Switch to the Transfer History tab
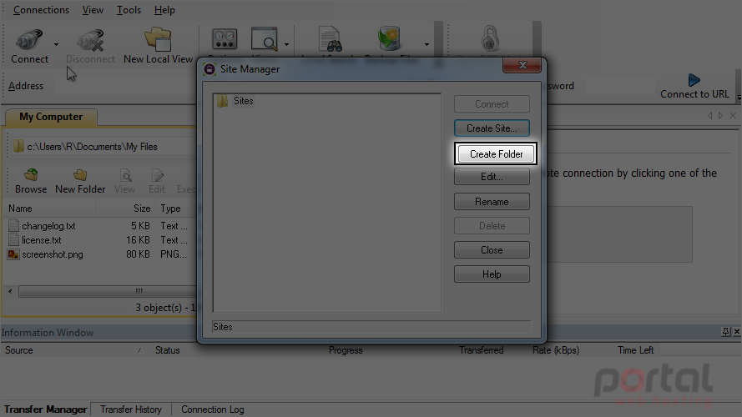Viewport: 742px width, 417px height. tap(130, 409)
